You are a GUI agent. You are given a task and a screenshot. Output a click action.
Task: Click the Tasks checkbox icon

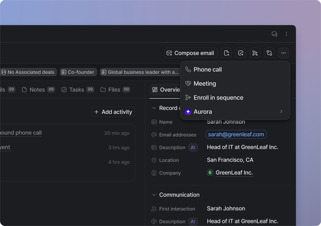(x=64, y=90)
